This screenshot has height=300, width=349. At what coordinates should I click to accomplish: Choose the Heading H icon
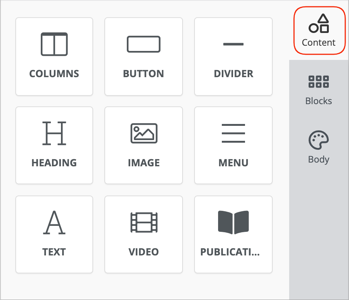pos(54,133)
